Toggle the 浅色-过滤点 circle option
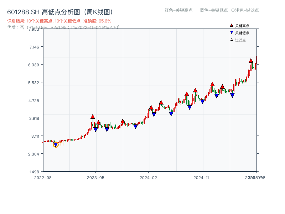Viewport: 285px width, 214px height. point(233,10)
